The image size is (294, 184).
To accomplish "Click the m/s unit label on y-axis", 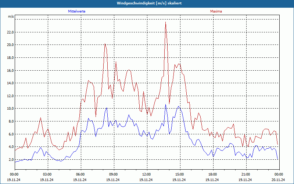I will pos(11,17).
